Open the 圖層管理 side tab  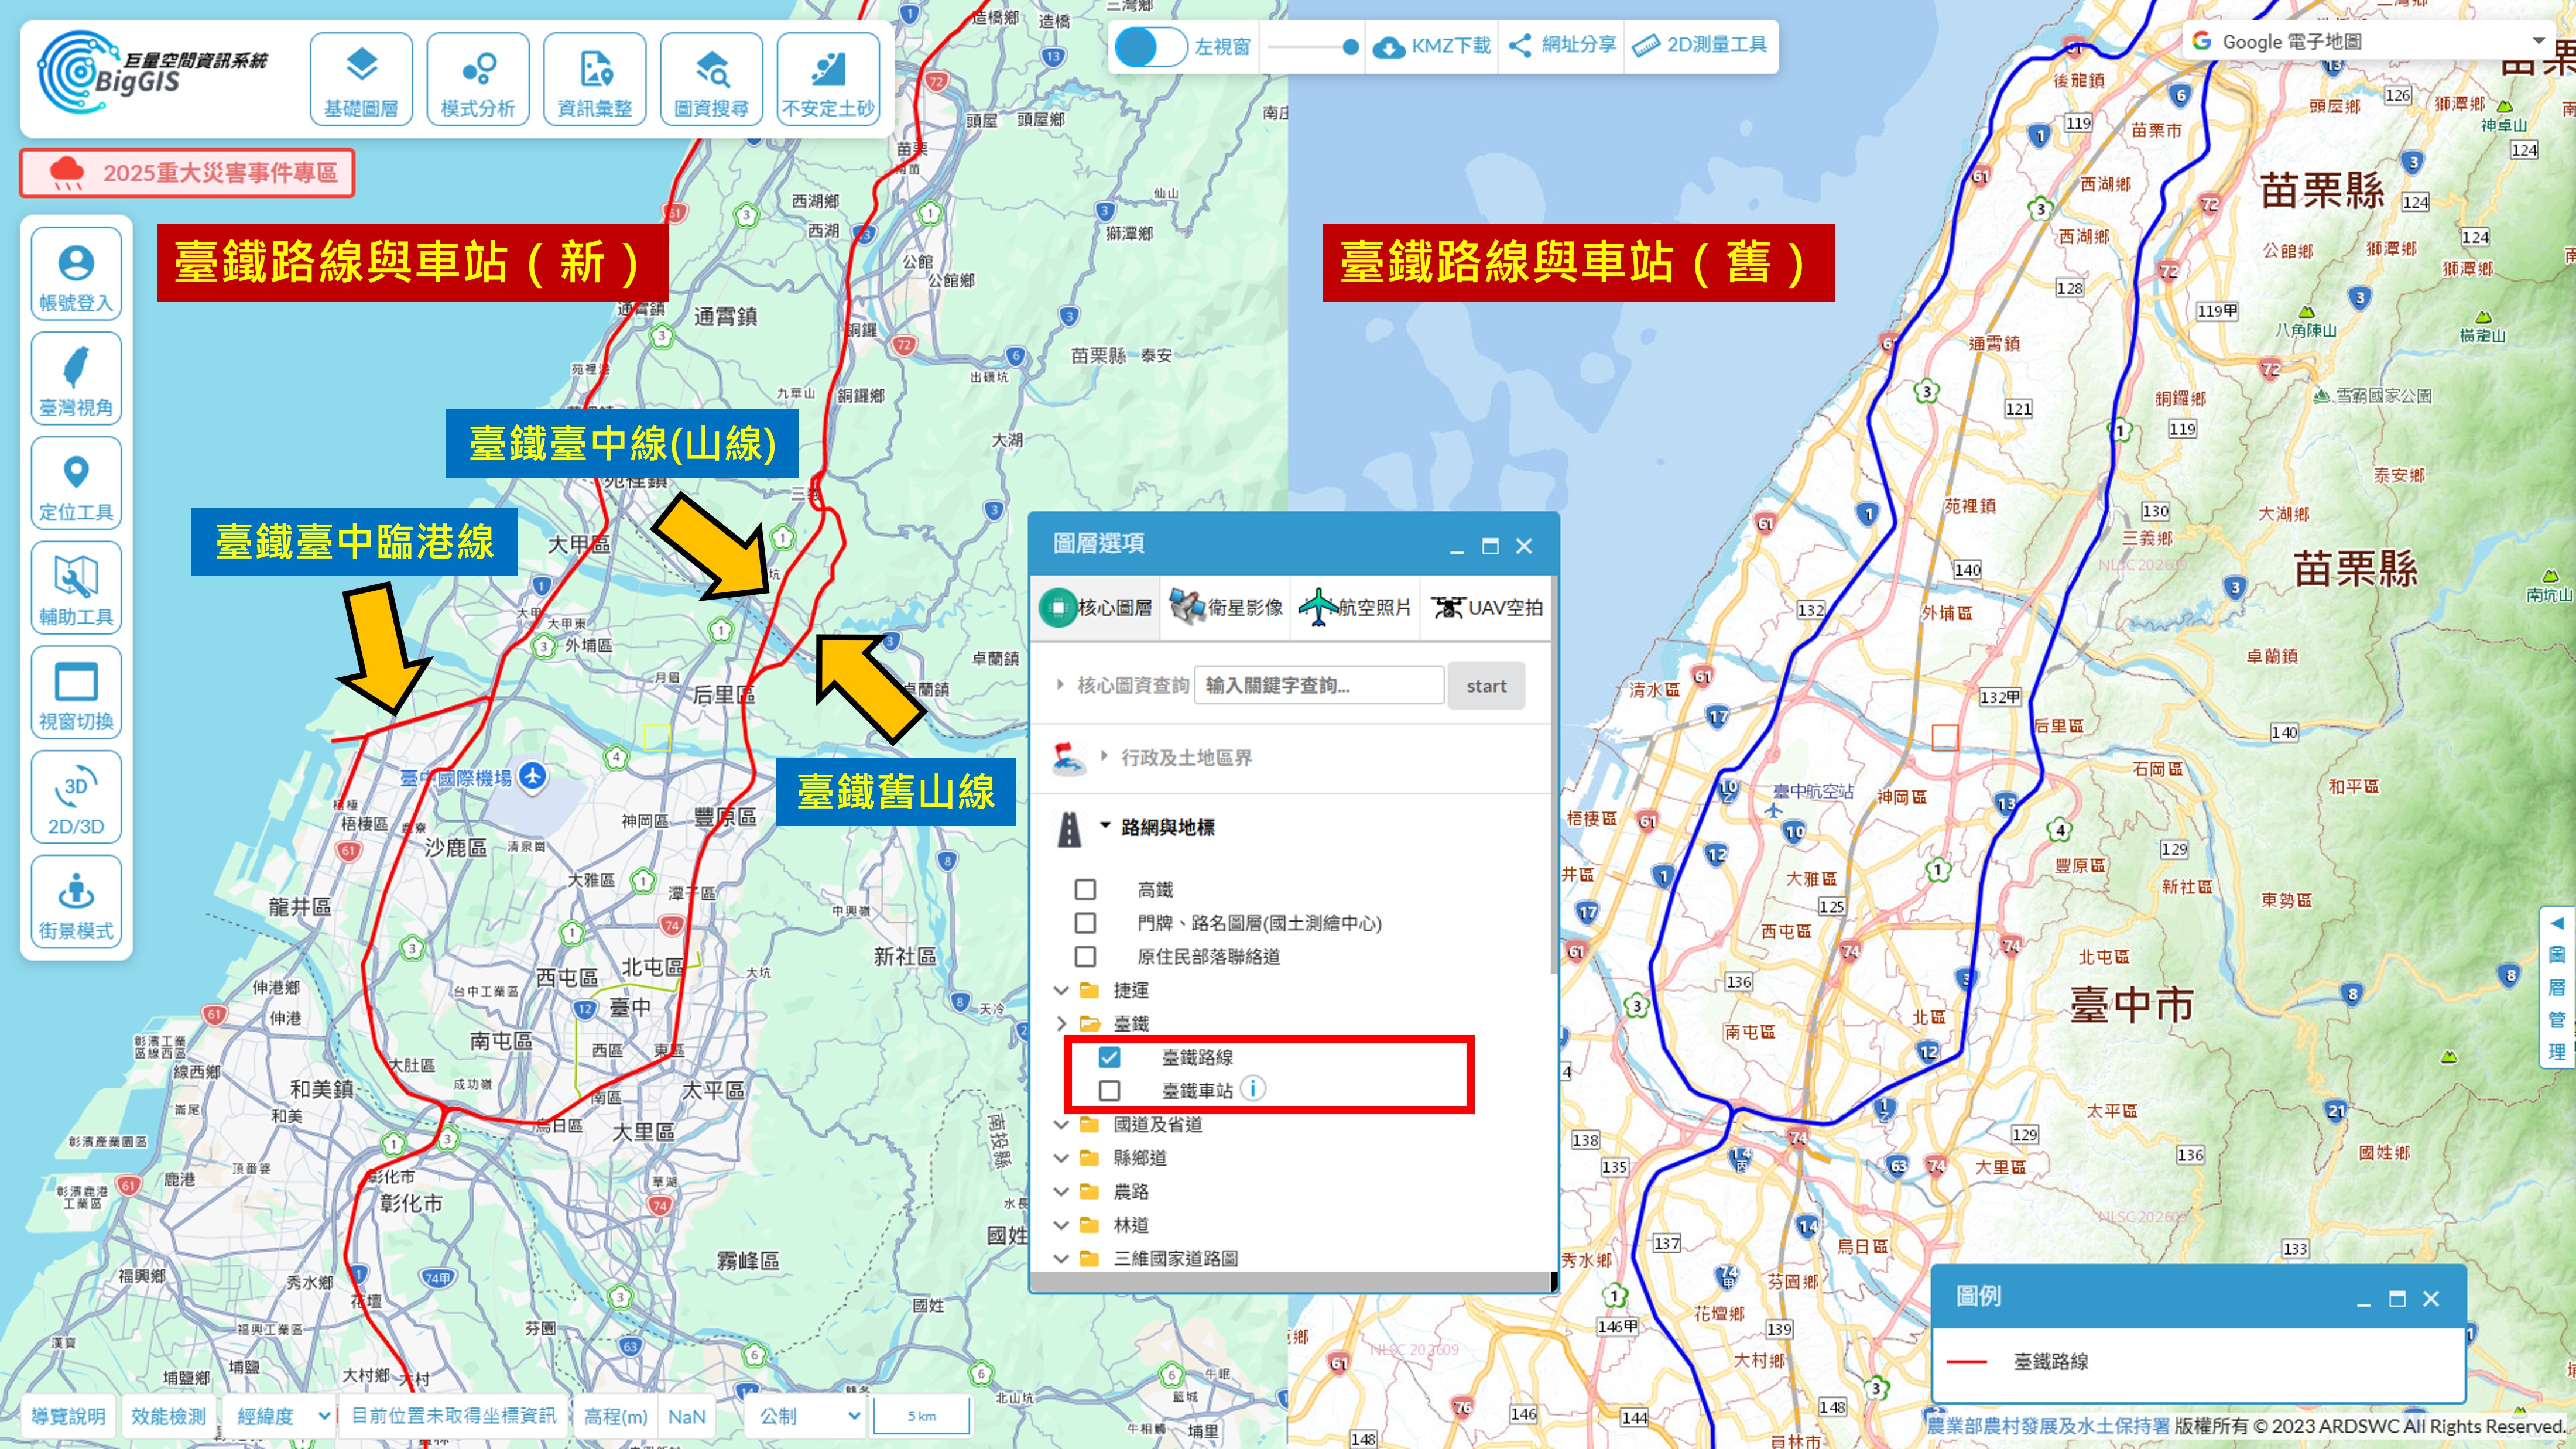pos(2557,987)
